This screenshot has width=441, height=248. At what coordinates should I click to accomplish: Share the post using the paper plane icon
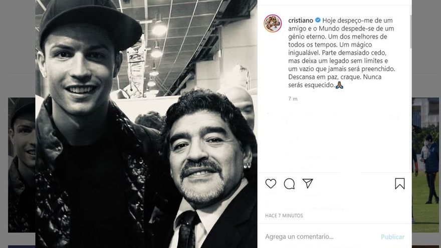pos(308,183)
